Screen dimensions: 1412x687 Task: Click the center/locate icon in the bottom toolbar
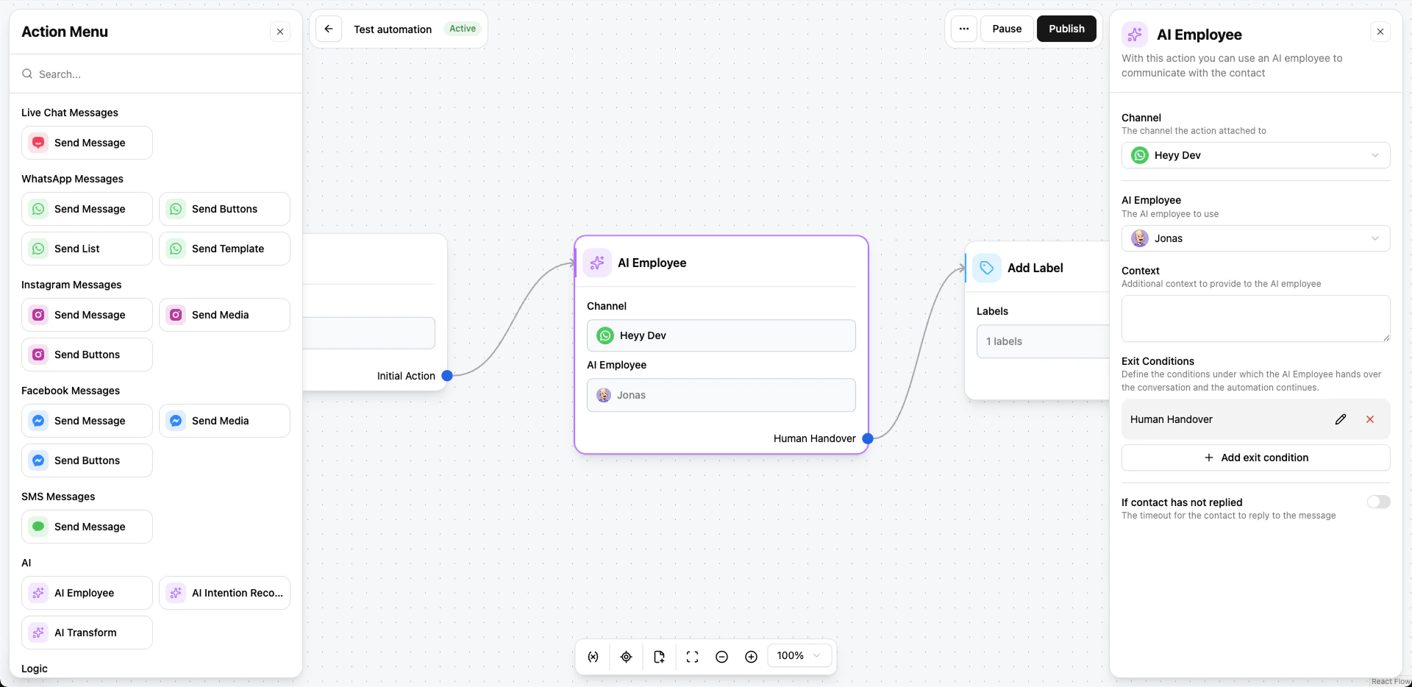coord(626,656)
